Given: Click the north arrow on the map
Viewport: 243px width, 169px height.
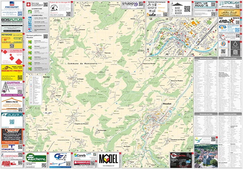Looking at the screenshot, I should click(x=46, y=108).
